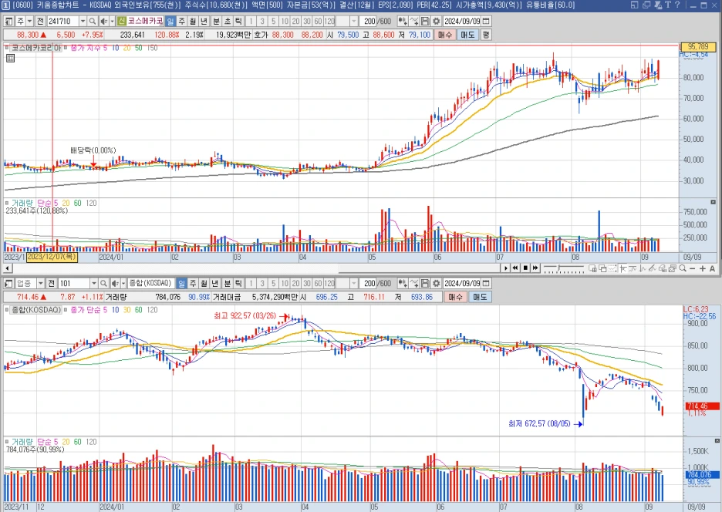Select the tick 틱 period in top chart
The width and height of the screenshot is (722, 512).
coord(238,21)
